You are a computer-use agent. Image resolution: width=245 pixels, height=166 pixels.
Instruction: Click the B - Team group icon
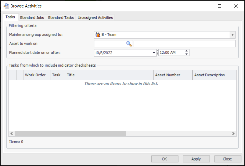point(98,35)
